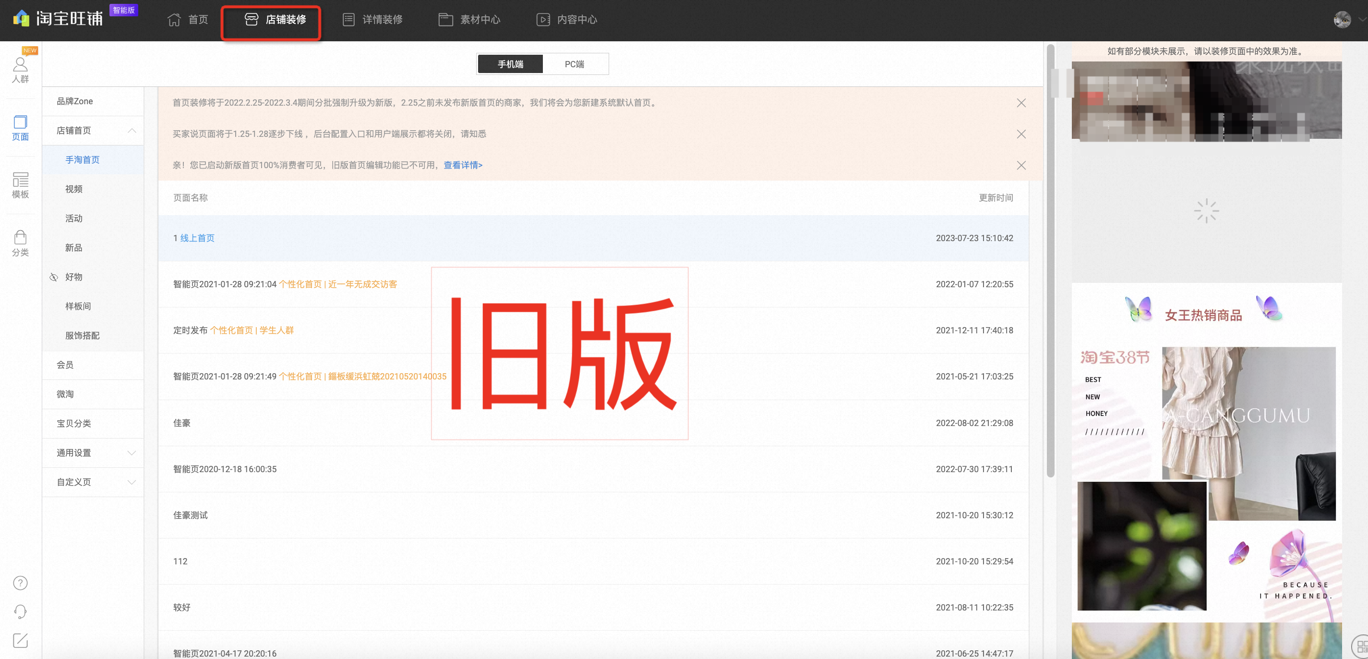Open 新品 submenu item
The height and width of the screenshot is (659, 1368).
coord(93,247)
